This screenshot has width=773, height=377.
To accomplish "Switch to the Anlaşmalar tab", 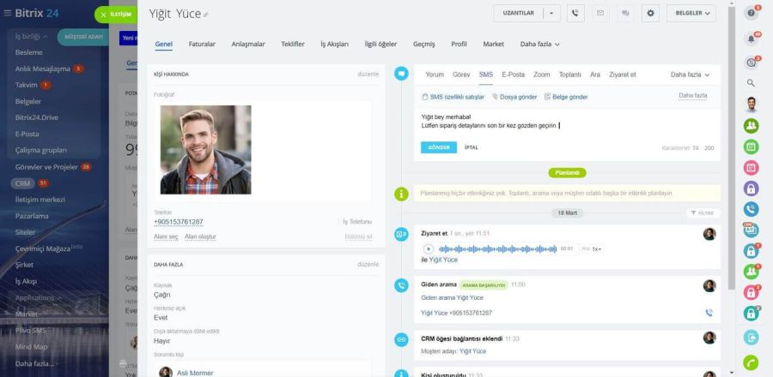I will [x=248, y=44].
